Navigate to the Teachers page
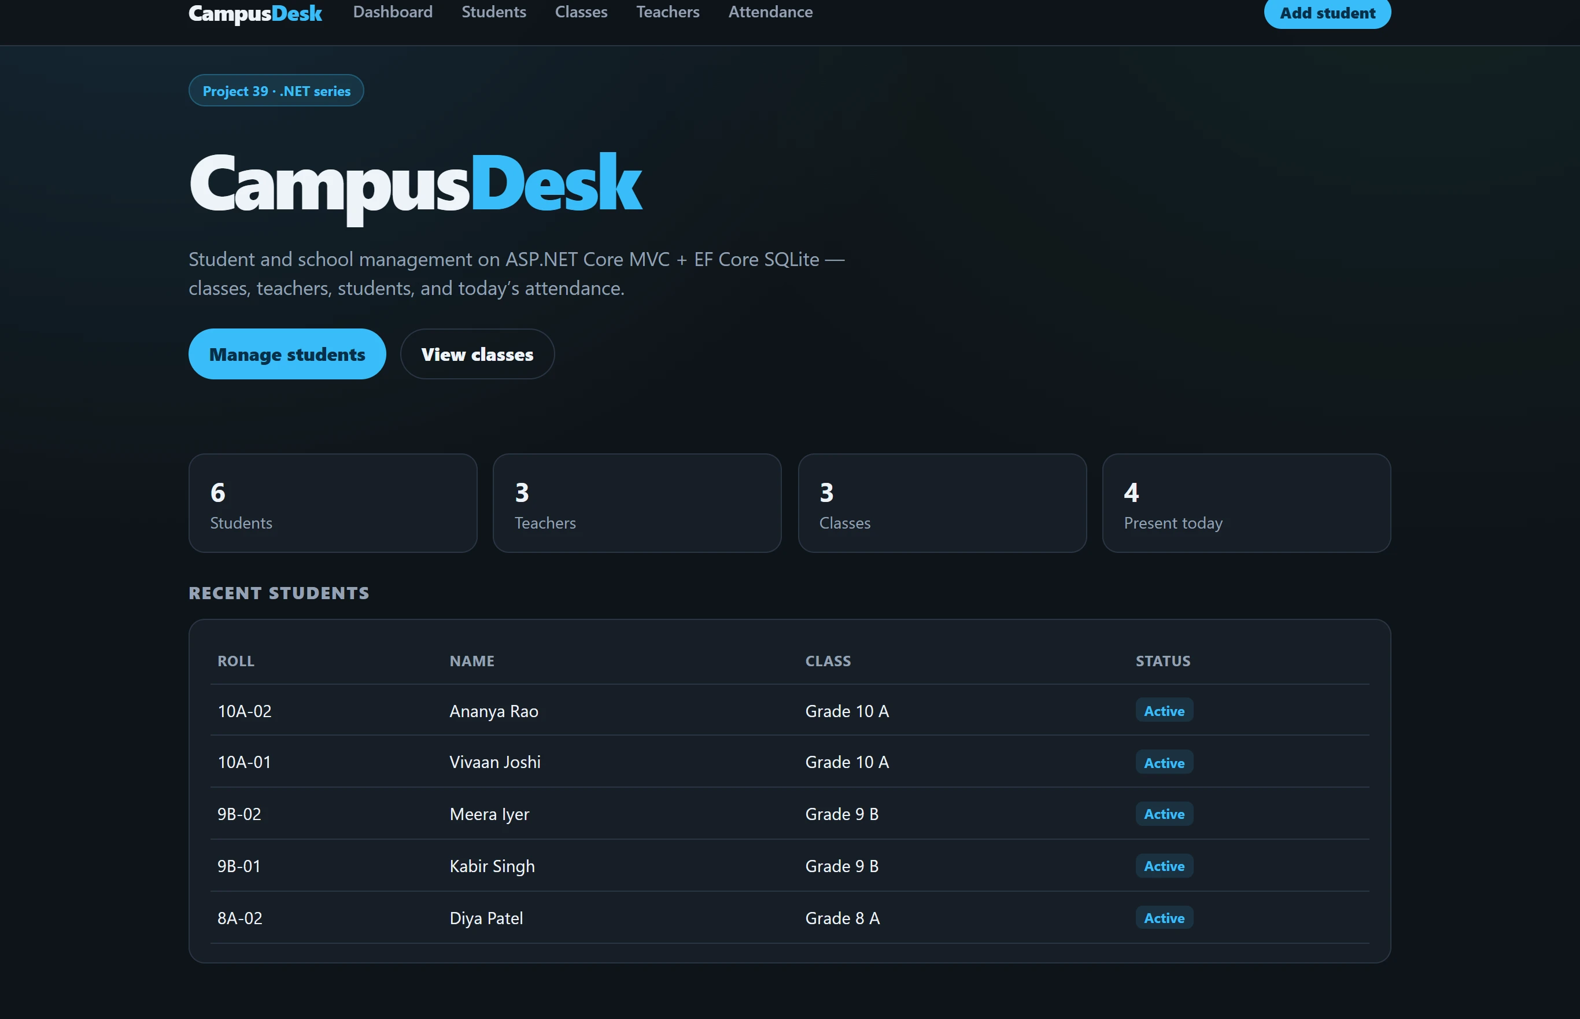 pos(667,12)
